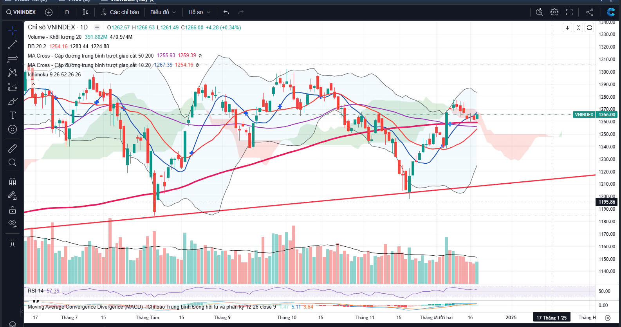Toggle stay in drawing mode
This screenshot has width=621, height=327.
[x=13, y=195]
